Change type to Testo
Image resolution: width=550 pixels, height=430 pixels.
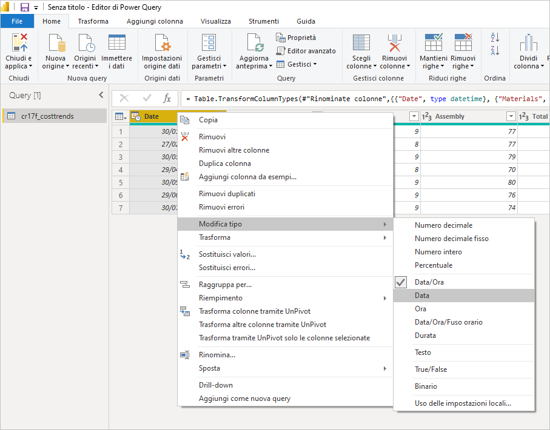coord(464,352)
